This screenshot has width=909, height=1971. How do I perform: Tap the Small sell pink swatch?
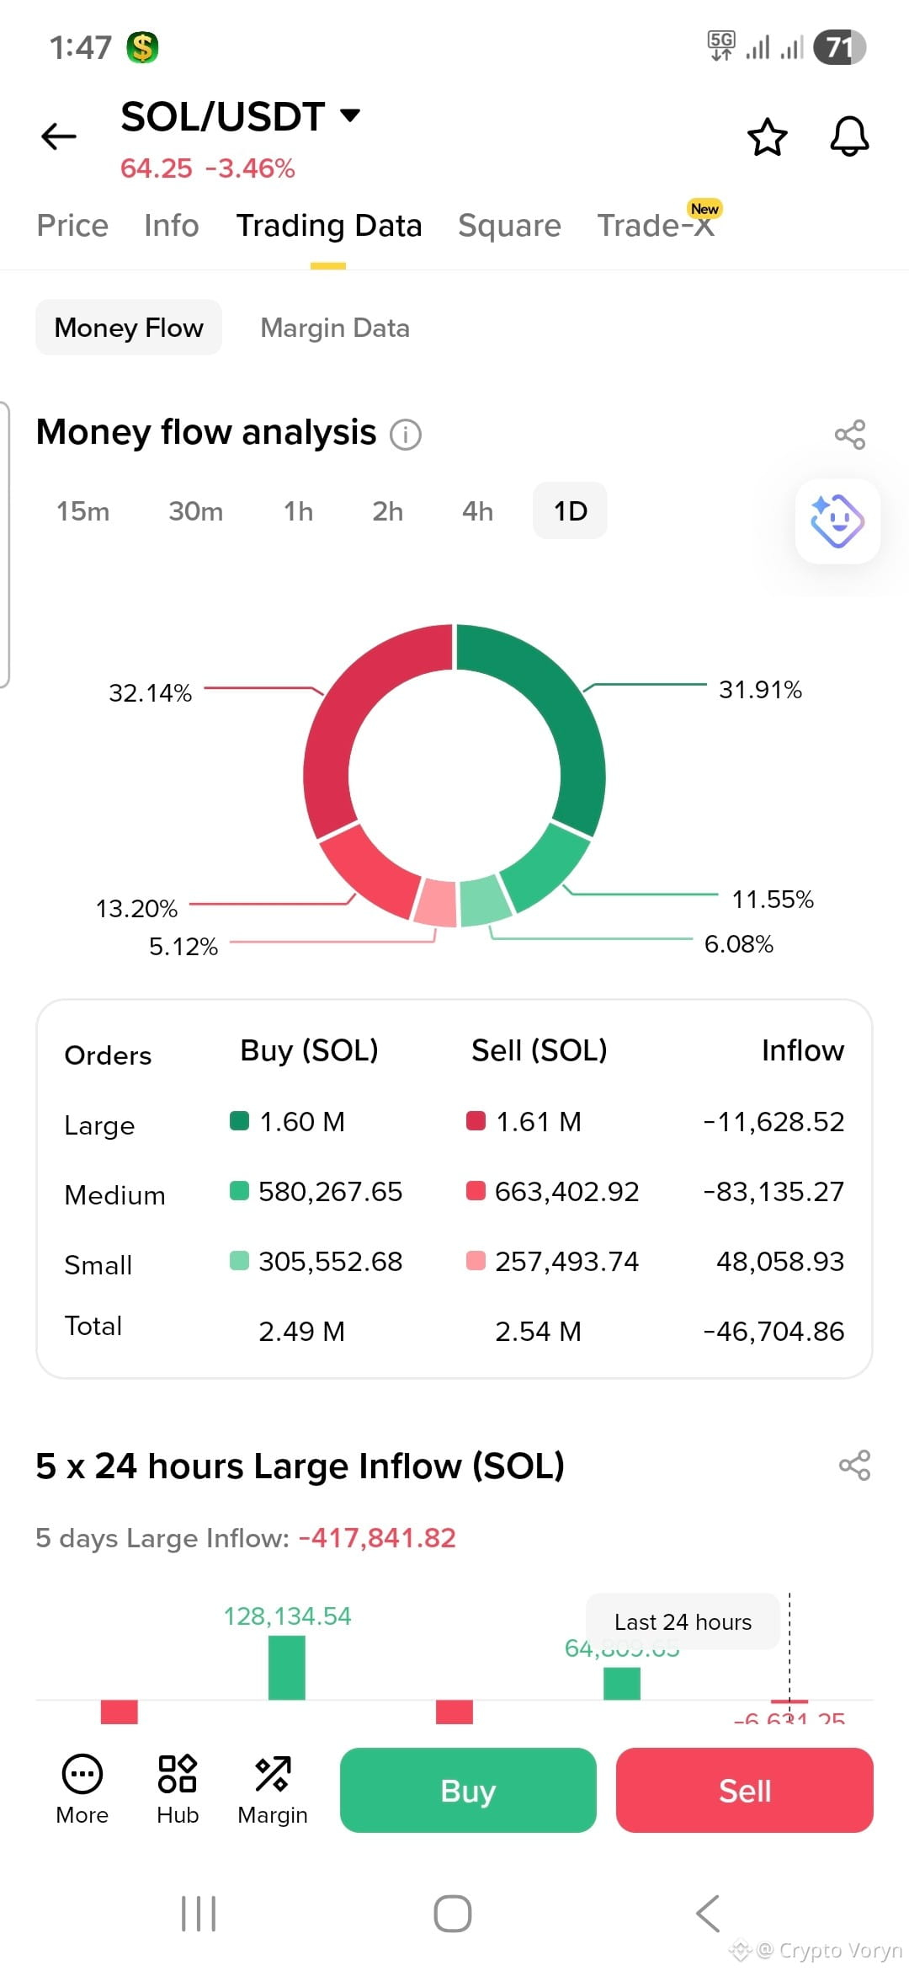click(x=476, y=1260)
